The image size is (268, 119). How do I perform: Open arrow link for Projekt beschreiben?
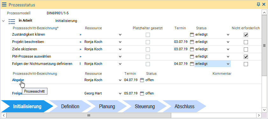point(80,42)
